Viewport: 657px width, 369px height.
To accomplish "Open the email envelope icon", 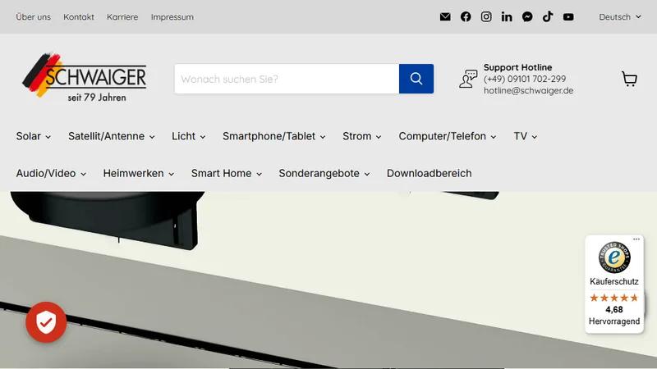I will (445, 16).
